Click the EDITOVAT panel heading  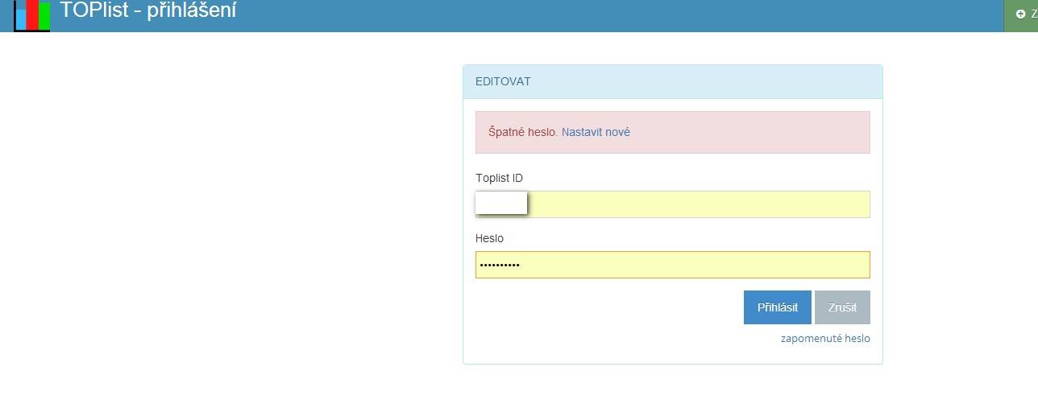503,82
